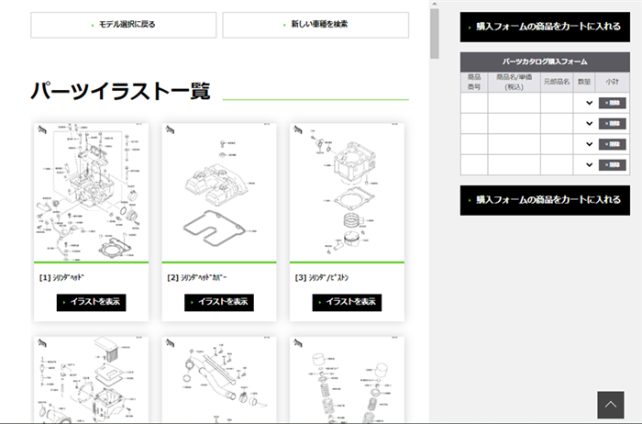Click the scroll-to-top arrow icon
The height and width of the screenshot is (424, 642).
(x=610, y=405)
